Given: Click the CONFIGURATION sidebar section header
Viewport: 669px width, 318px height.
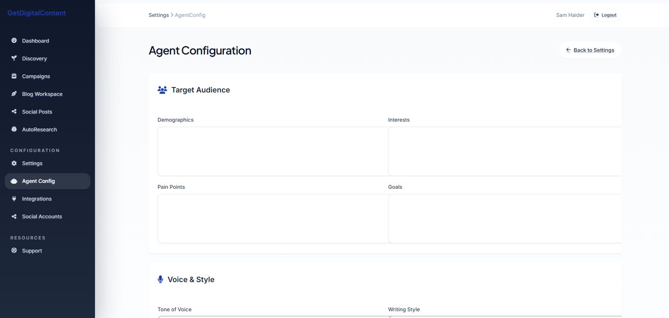Looking at the screenshot, I should click(x=35, y=150).
